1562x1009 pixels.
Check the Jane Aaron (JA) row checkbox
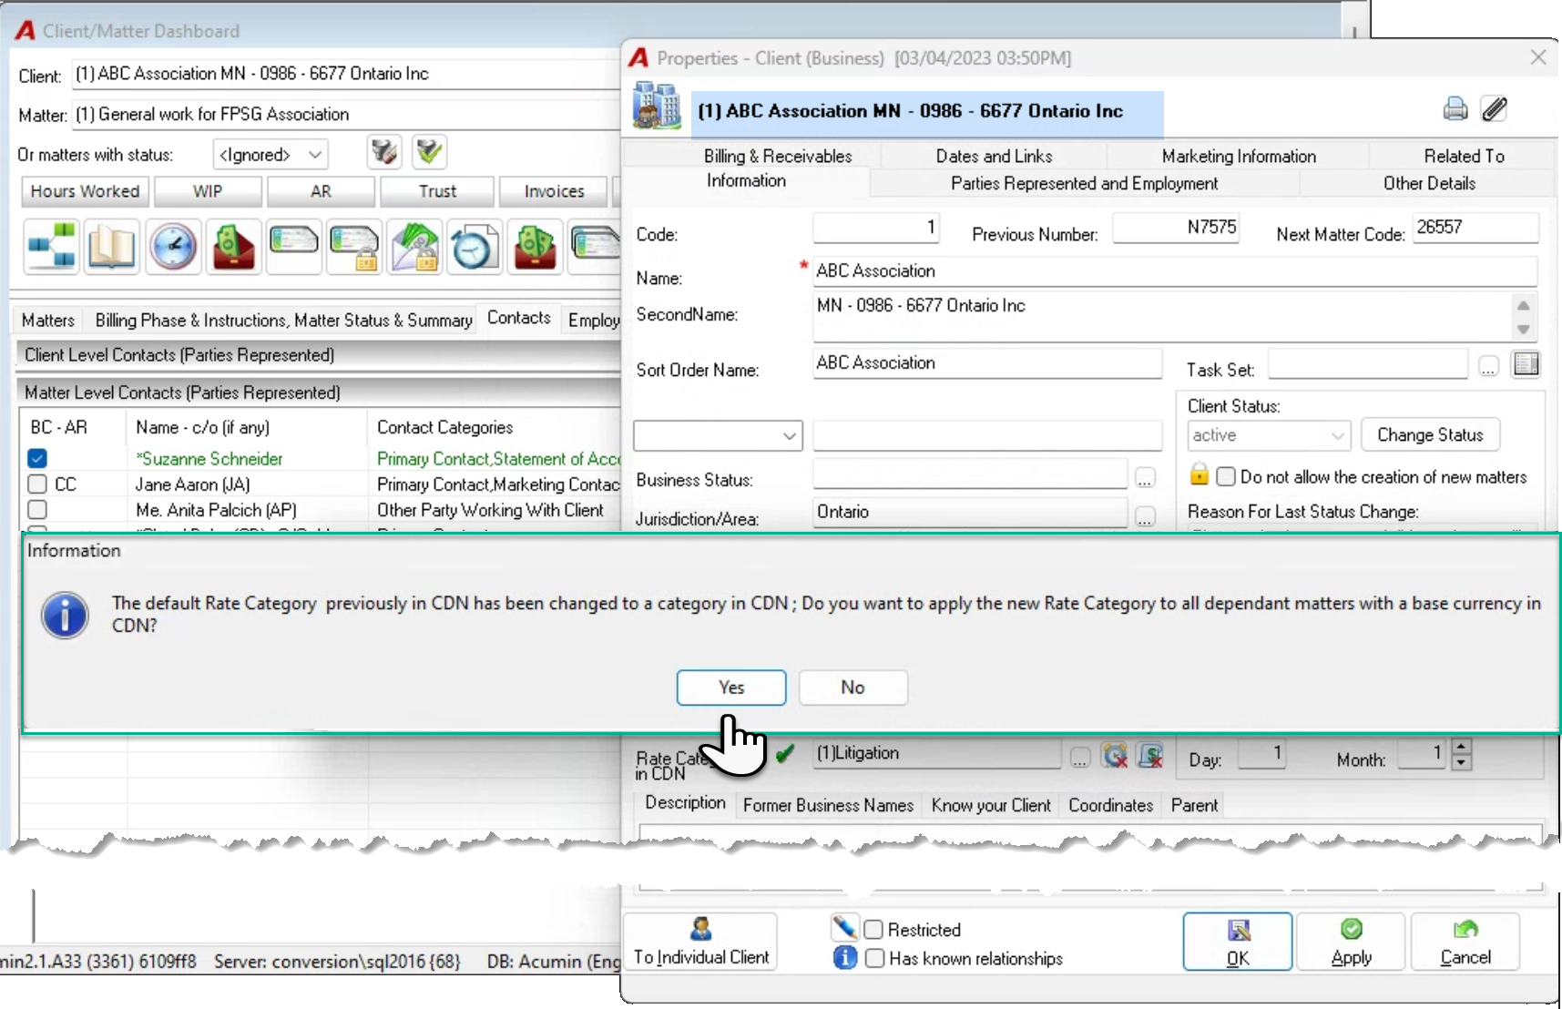click(x=37, y=484)
